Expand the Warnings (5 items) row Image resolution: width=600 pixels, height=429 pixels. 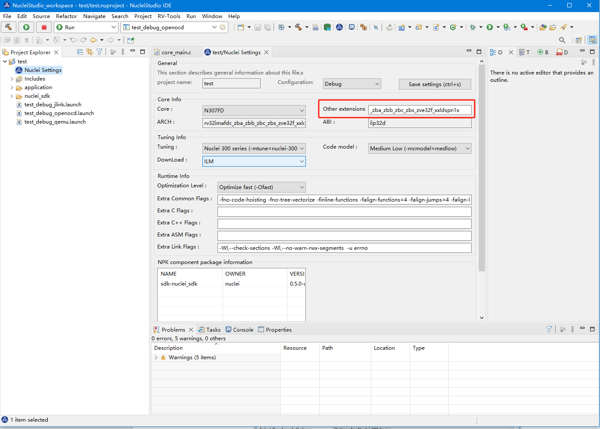[156, 357]
